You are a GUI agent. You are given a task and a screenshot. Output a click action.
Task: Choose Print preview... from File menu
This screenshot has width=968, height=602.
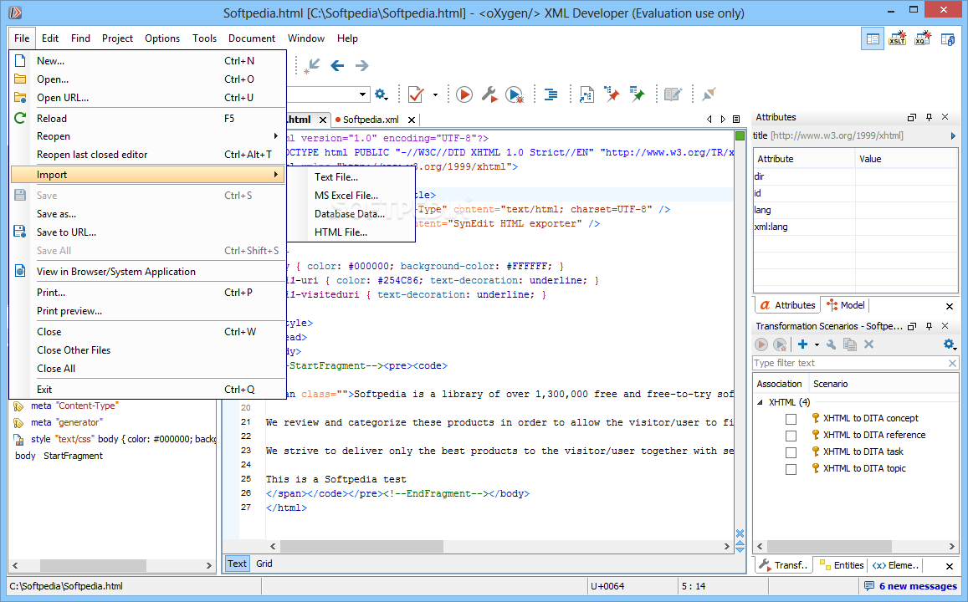147,311
